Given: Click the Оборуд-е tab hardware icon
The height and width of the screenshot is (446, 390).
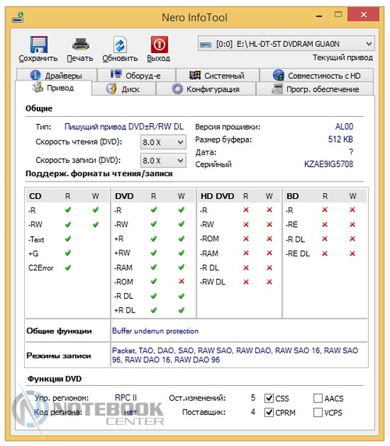Looking at the screenshot, I should click(x=116, y=75).
